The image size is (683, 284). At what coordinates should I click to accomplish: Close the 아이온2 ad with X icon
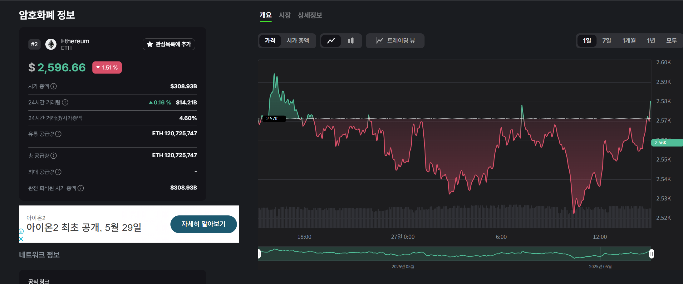[21, 239]
